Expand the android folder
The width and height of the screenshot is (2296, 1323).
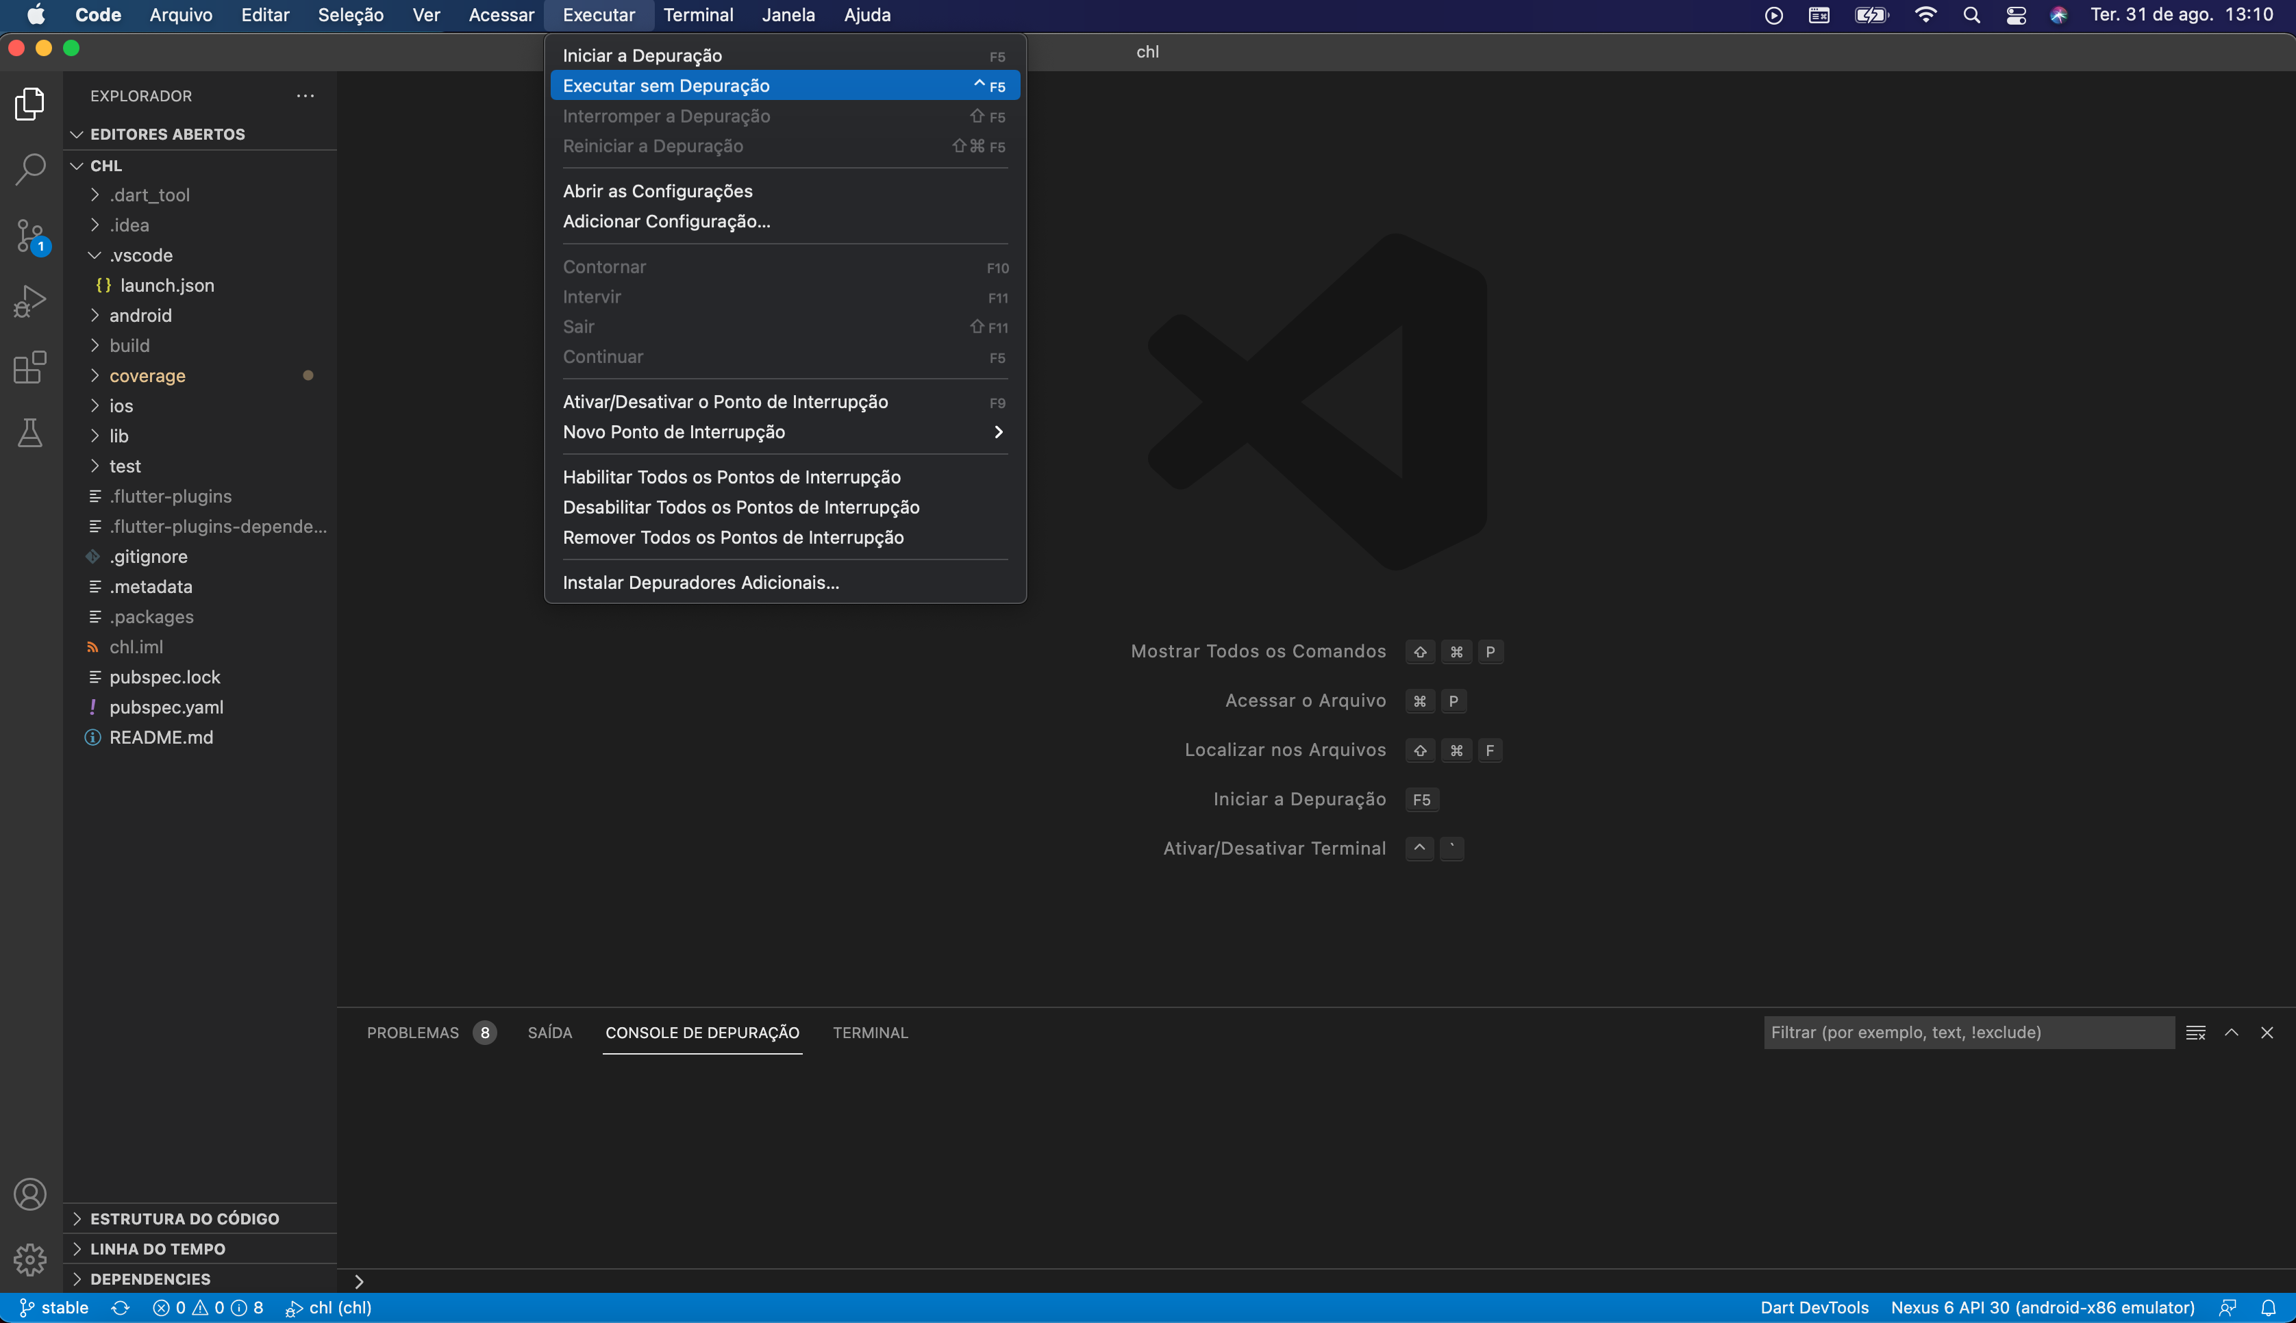pos(142,315)
